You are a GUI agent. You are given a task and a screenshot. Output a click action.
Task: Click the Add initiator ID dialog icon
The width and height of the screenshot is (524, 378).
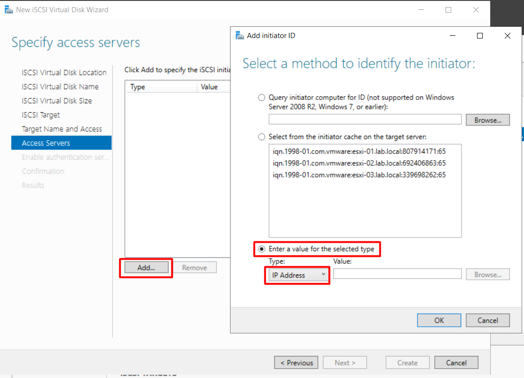(239, 36)
